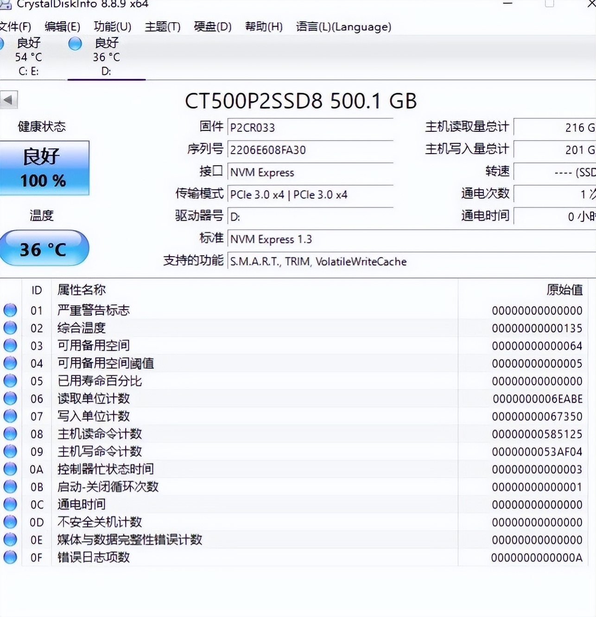
Task: Click the serial number field 2206E608FA30
Action: pos(310,150)
